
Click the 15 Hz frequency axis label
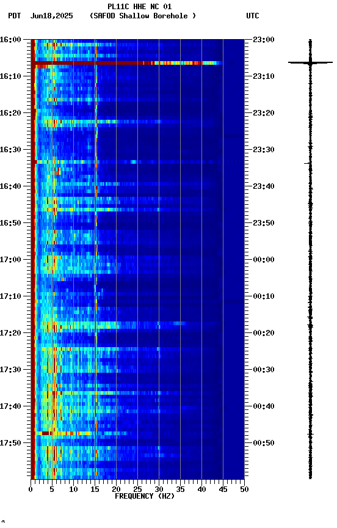tap(95, 490)
